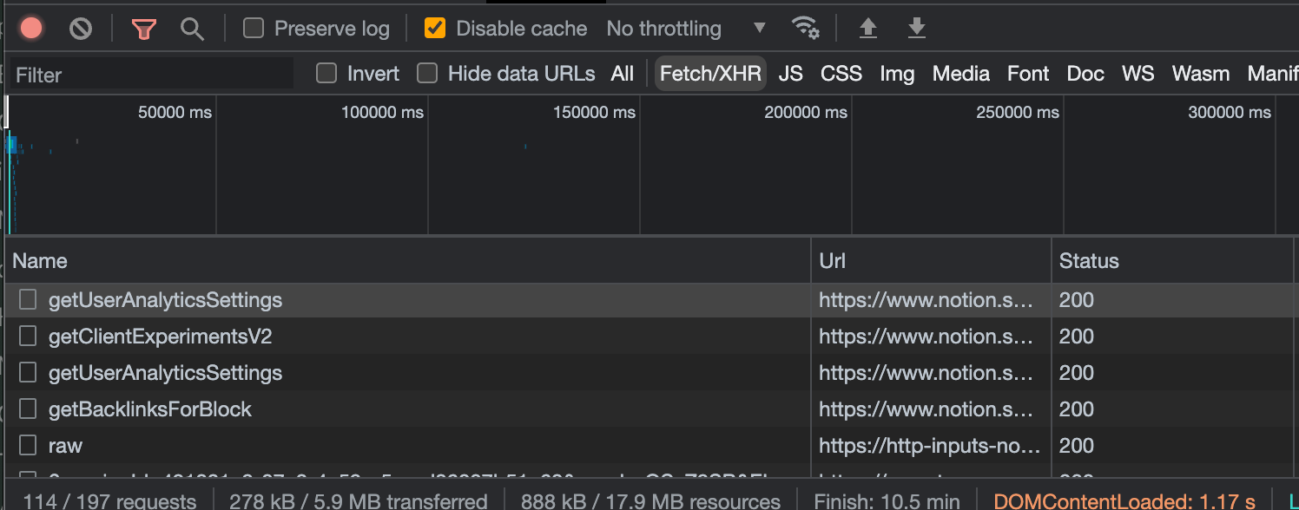The height and width of the screenshot is (510, 1299).
Task: Clear the network log
Action: click(x=81, y=29)
